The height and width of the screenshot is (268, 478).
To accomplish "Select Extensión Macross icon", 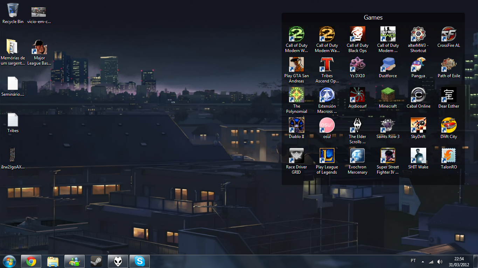I will [x=327, y=95].
